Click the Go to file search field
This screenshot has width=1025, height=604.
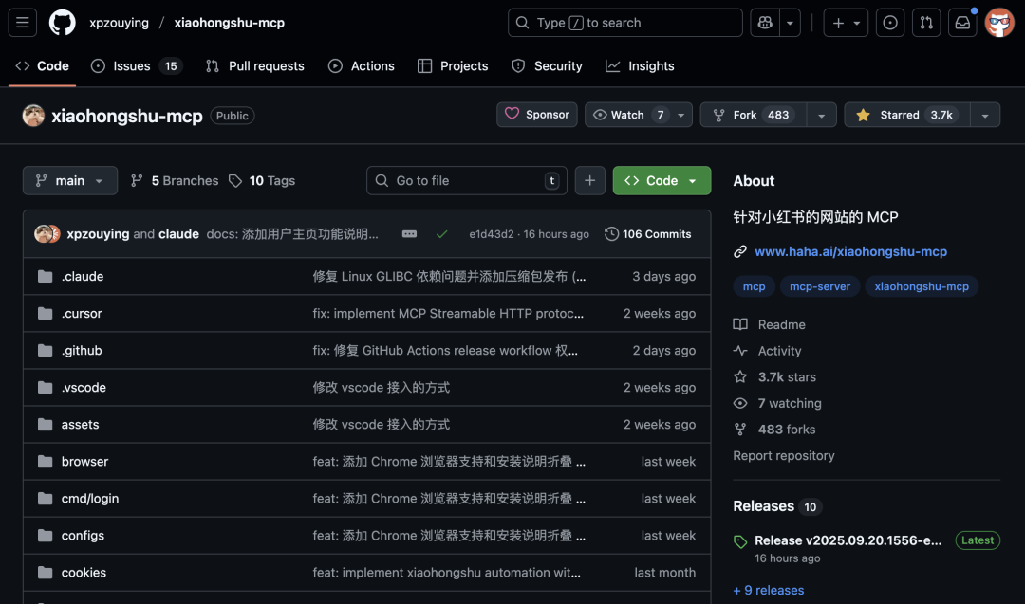(467, 181)
